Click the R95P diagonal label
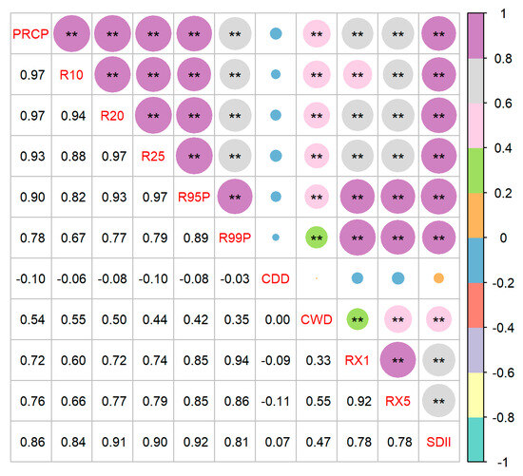 194,197
